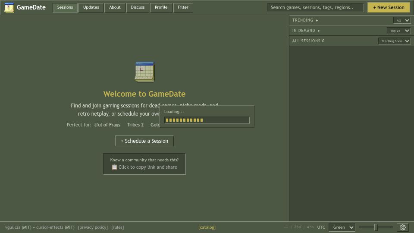The width and height of the screenshot is (414, 233).
Task: Open the 'Starting Soon' sort dropdown
Action: point(395,41)
